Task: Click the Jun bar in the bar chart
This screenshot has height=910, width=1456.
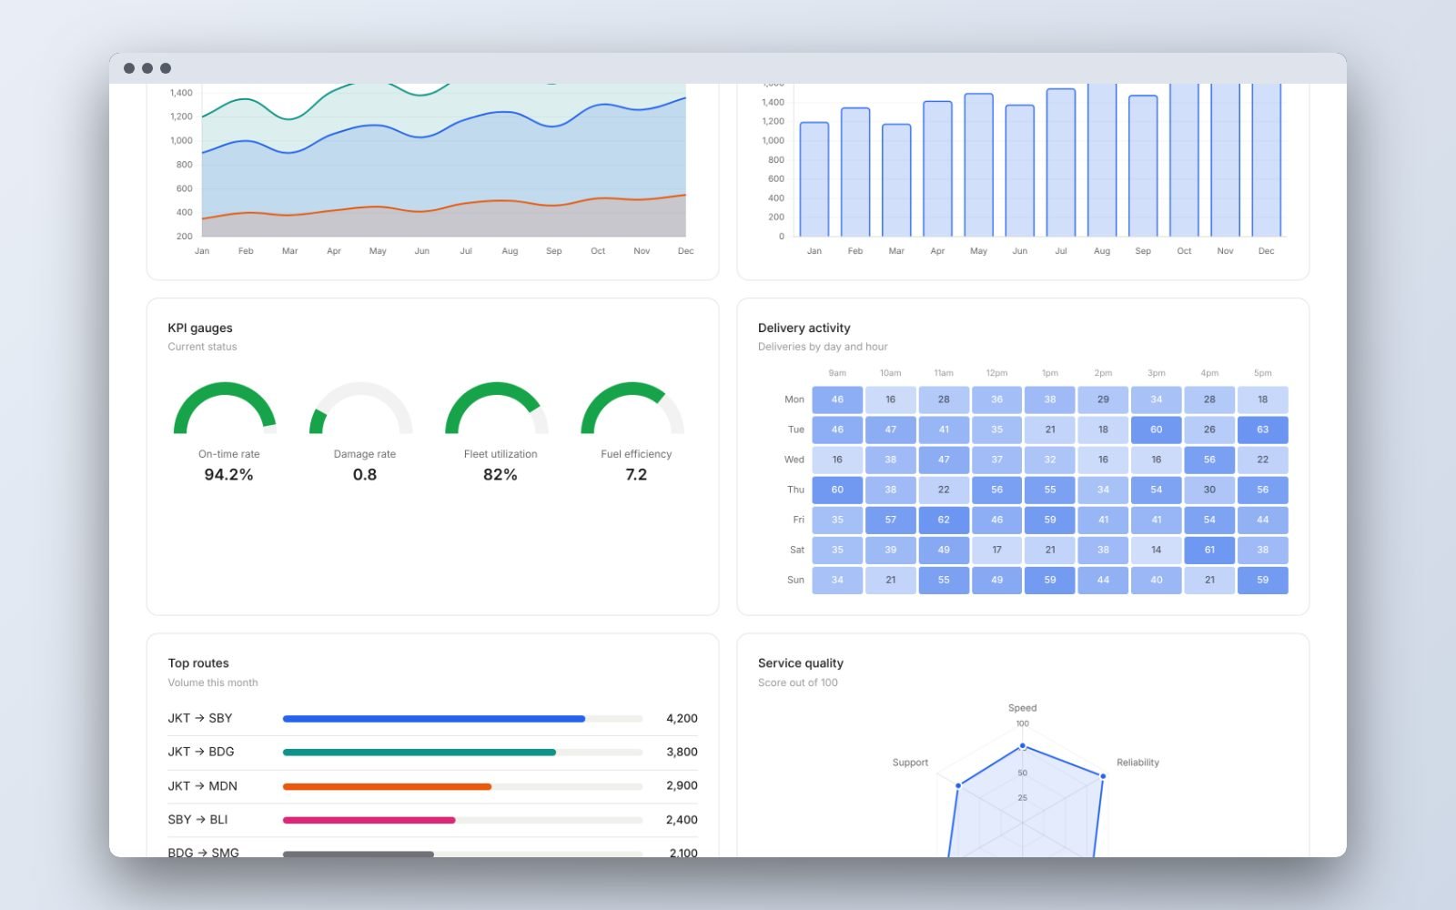Action: point(1019,170)
